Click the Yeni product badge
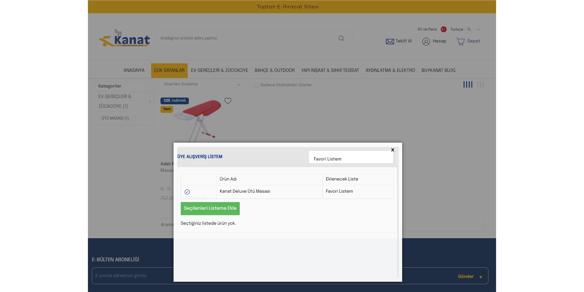Viewport: 584px width, 292px height. (x=167, y=109)
